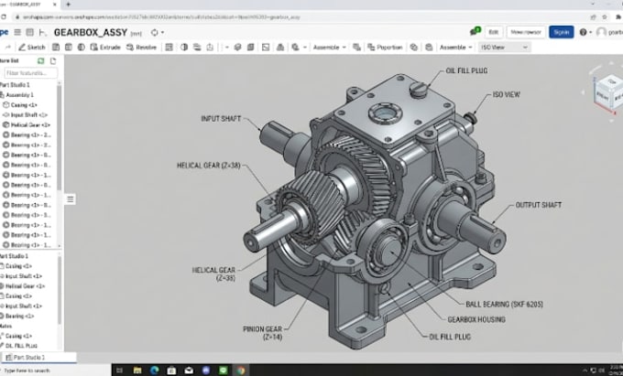Open a new browser tab with plus button
The image size is (623, 376).
pyautogui.click(x=69, y=5)
